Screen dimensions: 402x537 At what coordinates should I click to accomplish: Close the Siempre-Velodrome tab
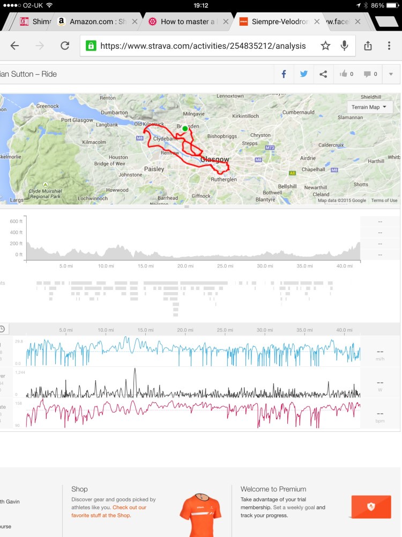click(x=317, y=21)
